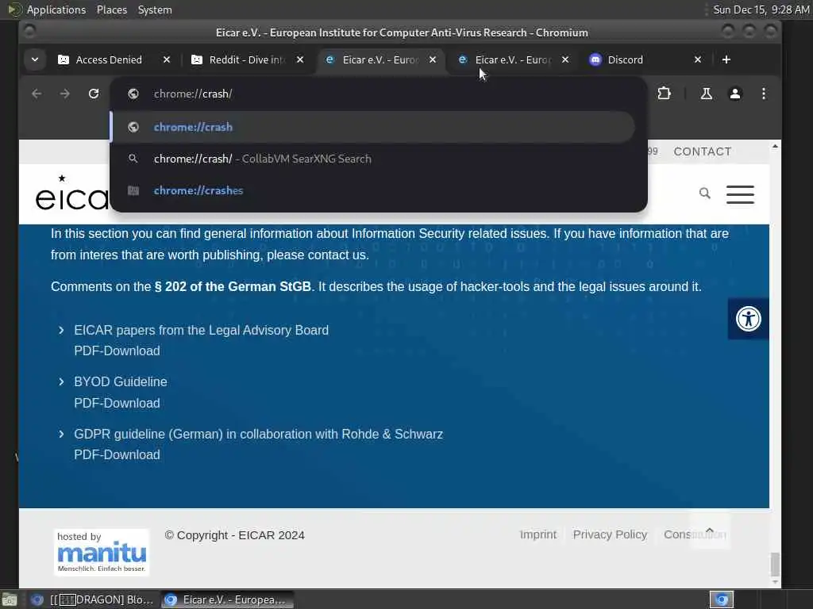813x609 pixels.
Task: Switch to the Reddit - Dive into tab
Action: (x=247, y=59)
